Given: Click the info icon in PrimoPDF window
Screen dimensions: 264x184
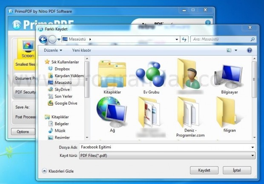Looking at the screenshot, I should click(208, 22).
